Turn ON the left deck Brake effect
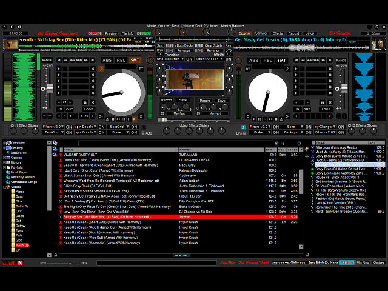Screen dimensions: 388x291 [134, 132]
